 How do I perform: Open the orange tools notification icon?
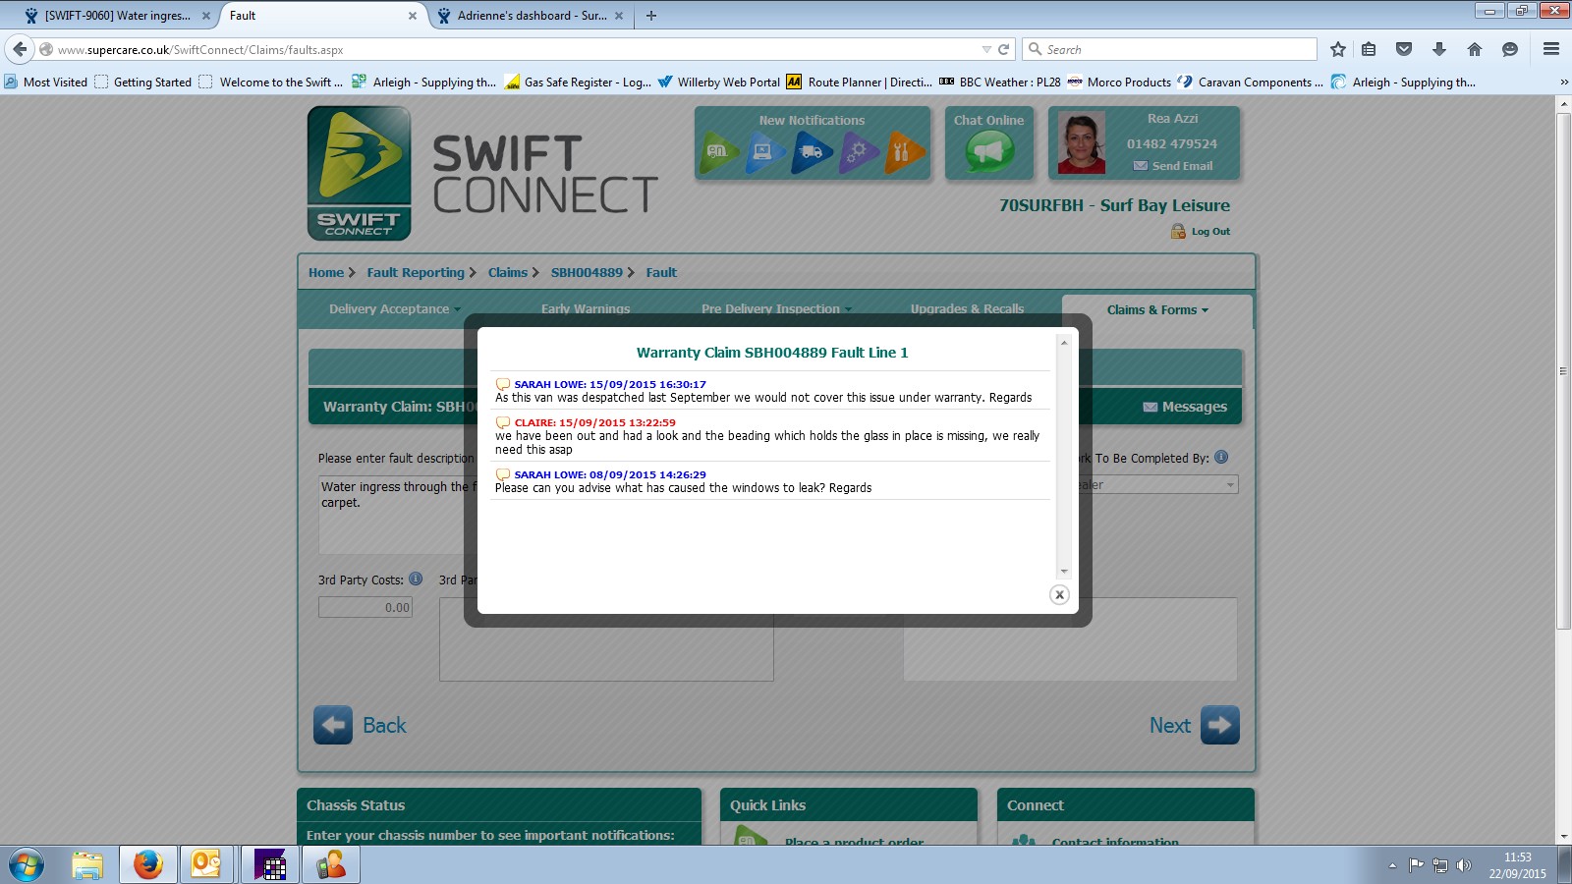point(904,152)
